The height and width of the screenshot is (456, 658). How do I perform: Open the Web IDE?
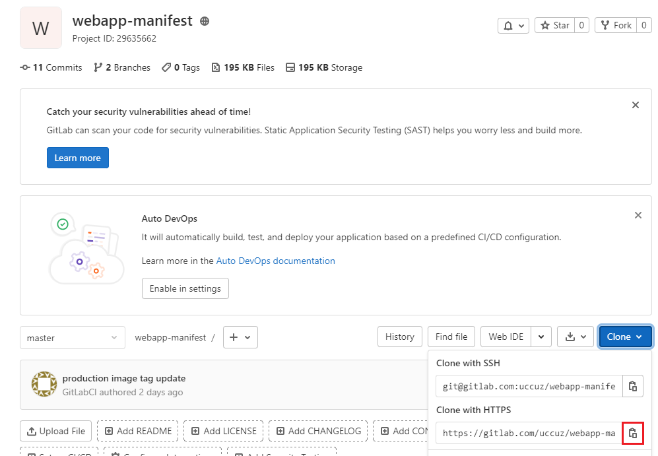506,337
